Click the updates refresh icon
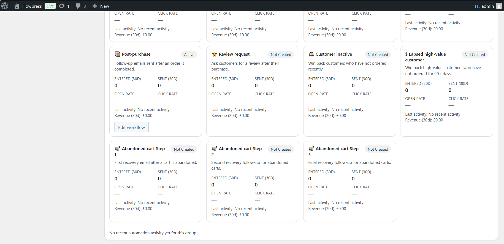The height and width of the screenshot is (244, 504). click(x=62, y=6)
